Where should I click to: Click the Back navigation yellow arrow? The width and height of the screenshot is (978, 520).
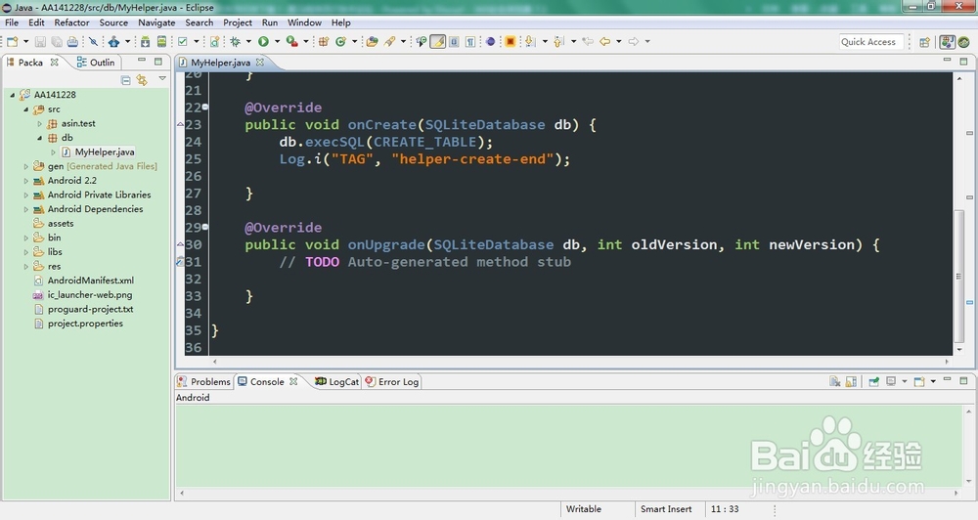(605, 42)
